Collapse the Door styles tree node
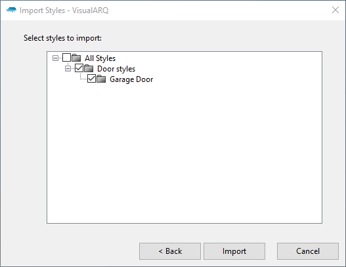The height and width of the screenshot is (267, 346). (68, 69)
